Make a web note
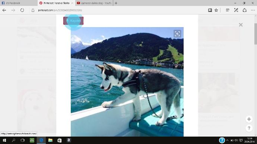This screenshot has height=144, width=257. [x=236, y=10]
